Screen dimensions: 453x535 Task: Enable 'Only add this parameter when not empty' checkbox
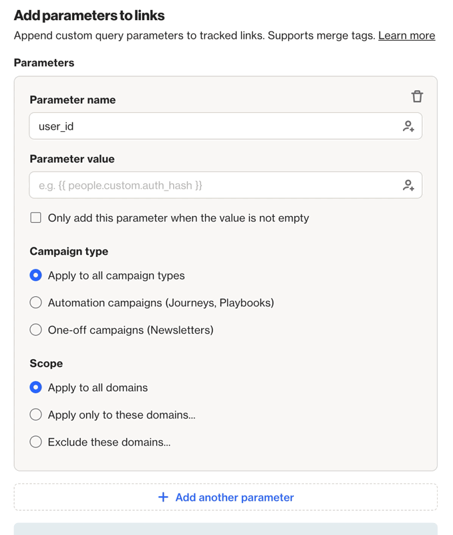click(x=36, y=217)
